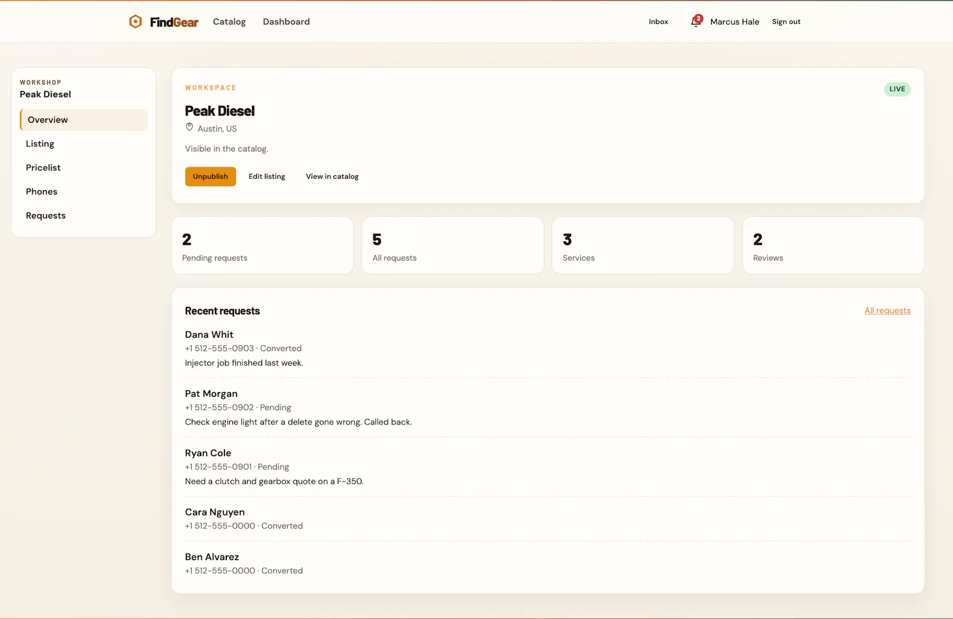Open the Reviews stat card
953x619 pixels.
833,245
